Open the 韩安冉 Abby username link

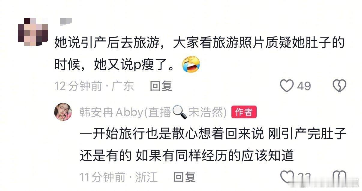[x=153, y=112]
